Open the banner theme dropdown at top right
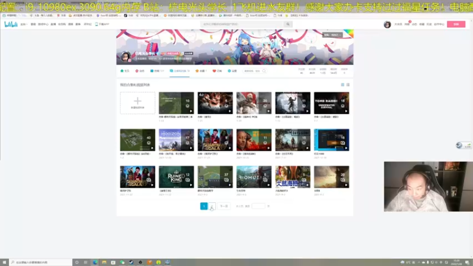The height and width of the screenshot is (266, 473). tap(332, 35)
